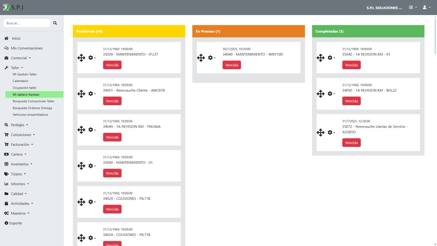Open gear menu on card 35072 ASQ05D
This screenshot has width=437, height=246.
(x=331, y=133)
